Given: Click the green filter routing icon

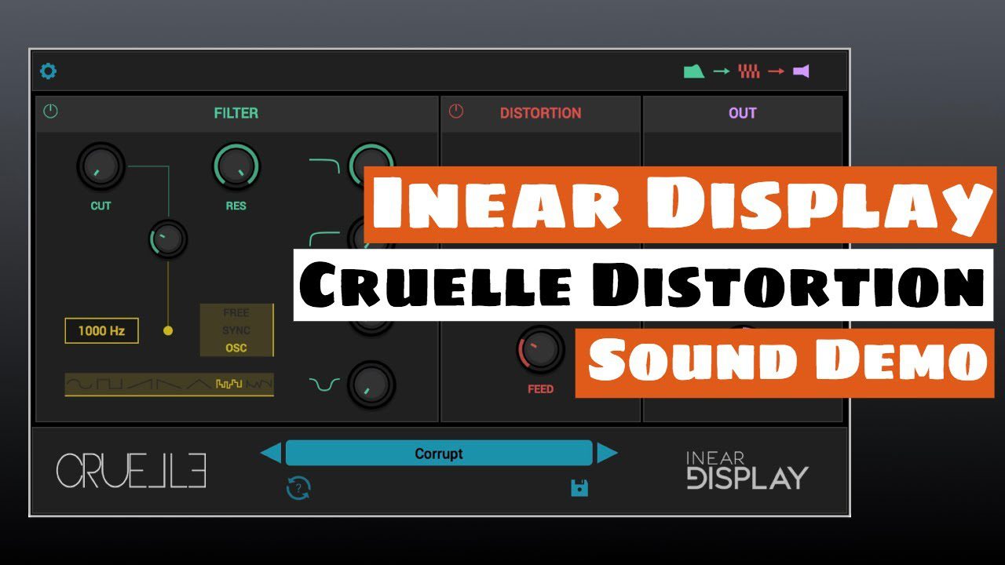Looking at the screenshot, I should tap(693, 71).
